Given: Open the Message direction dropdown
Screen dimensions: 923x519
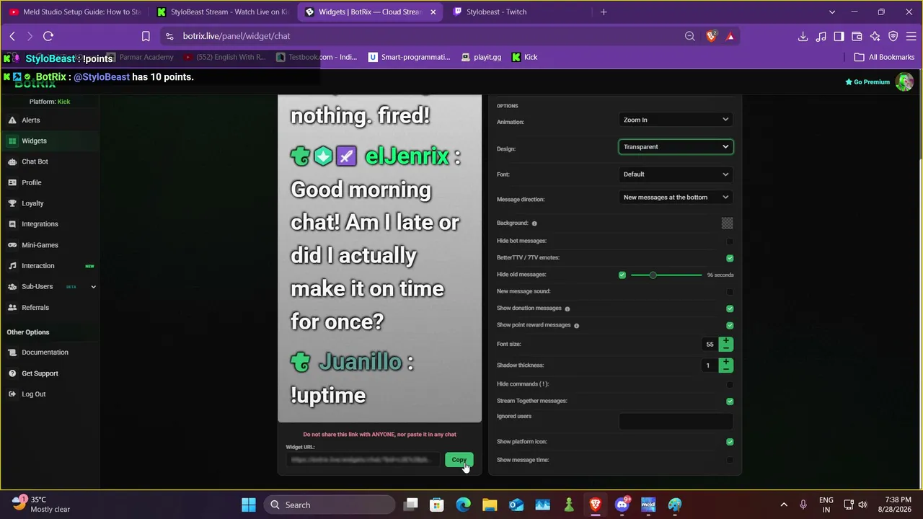Looking at the screenshot, I should pyautogui.click(x=676, y=198).
